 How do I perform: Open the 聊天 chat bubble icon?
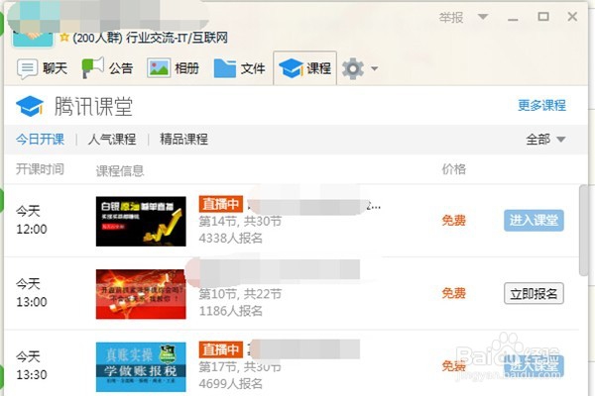[x=27, y=69]
